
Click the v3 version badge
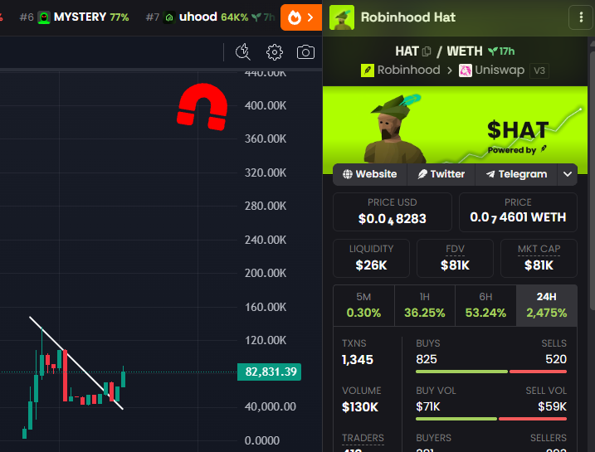point(539,70)
